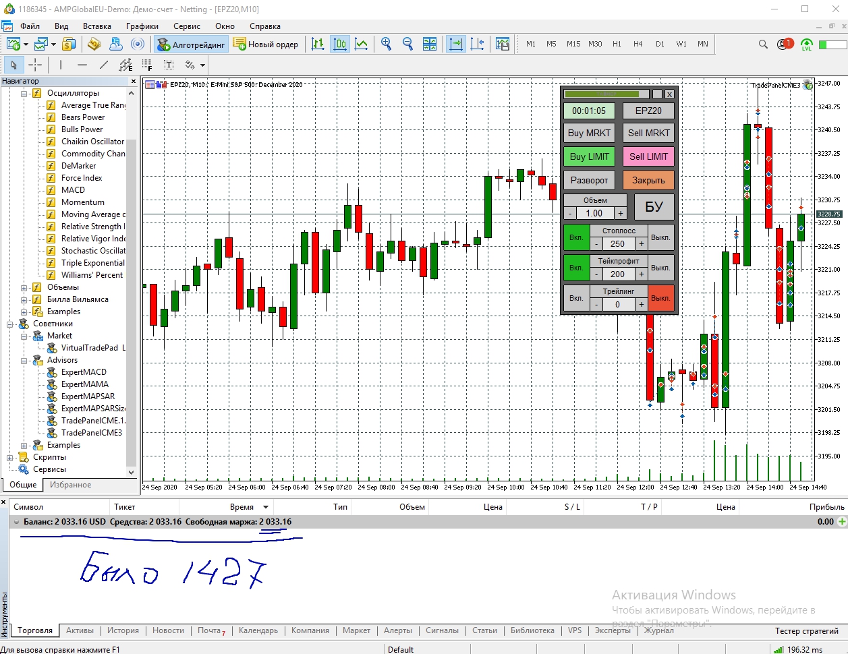
Task: Select the H1 timeframe
Action: 617,44
